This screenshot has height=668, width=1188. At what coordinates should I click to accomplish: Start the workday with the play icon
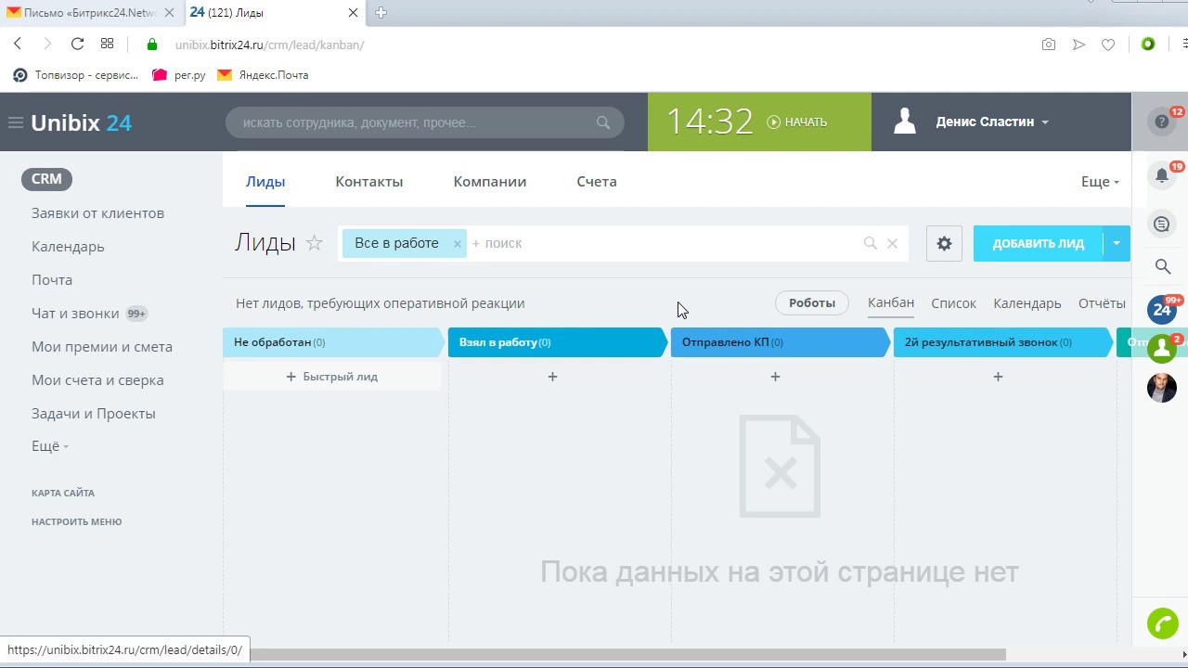point(774,122)
